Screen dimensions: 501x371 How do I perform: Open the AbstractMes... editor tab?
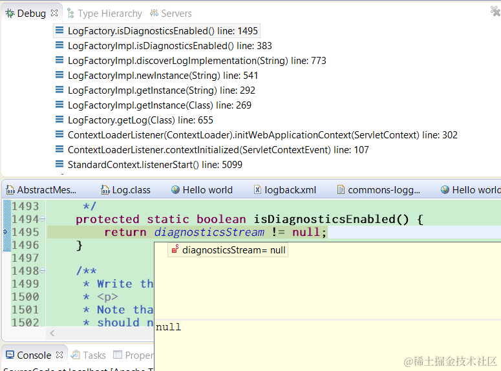(x=41, y=190)
